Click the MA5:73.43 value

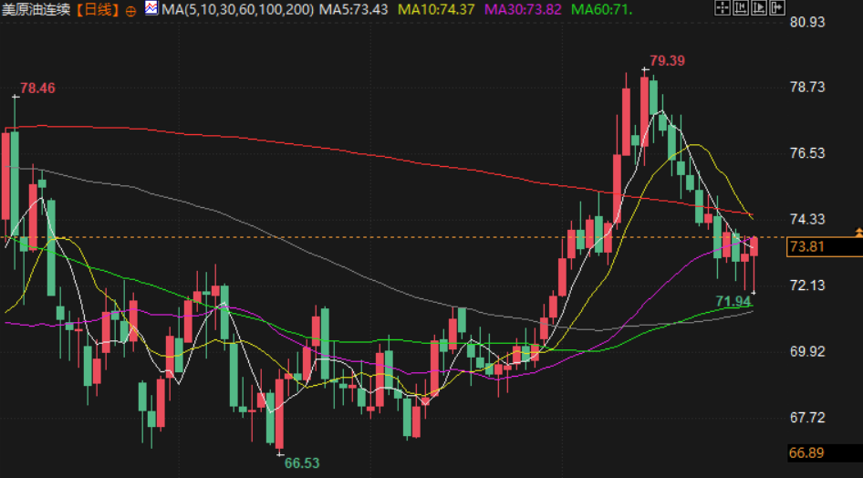click(x=353, y=9)
